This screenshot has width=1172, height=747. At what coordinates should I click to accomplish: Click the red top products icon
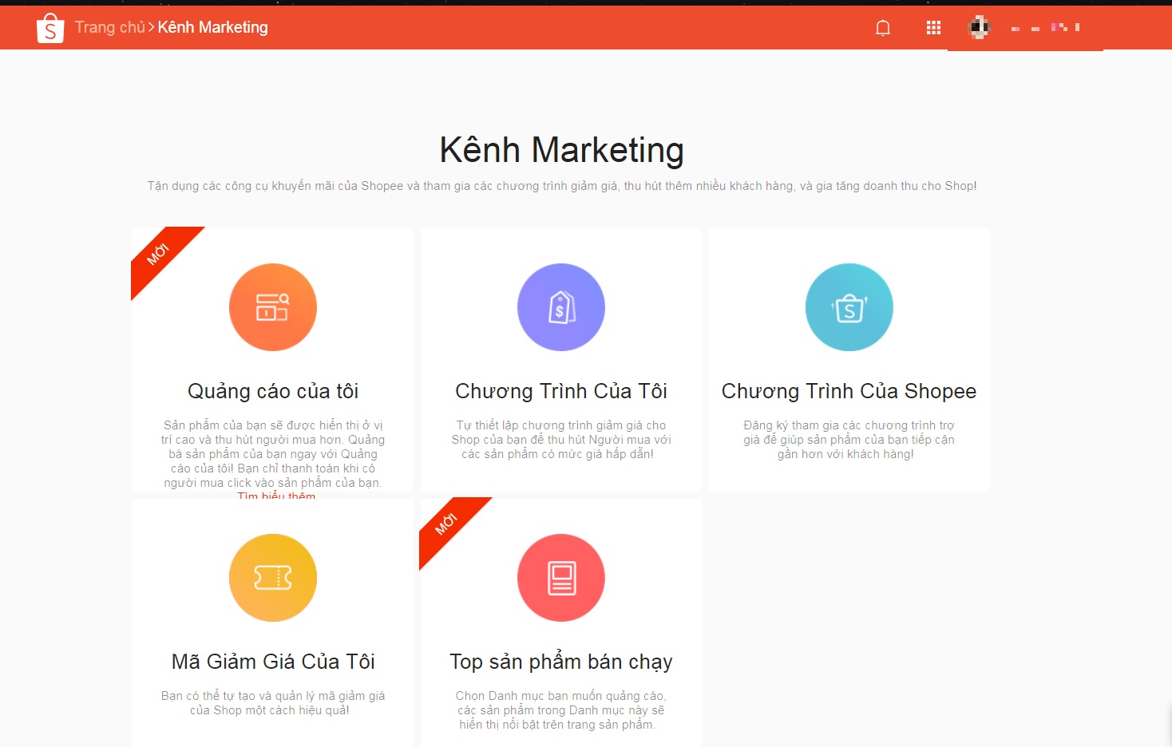[561, 578]
